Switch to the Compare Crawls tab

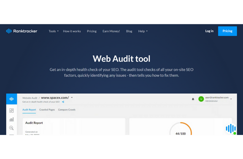[x=67, y=110]
